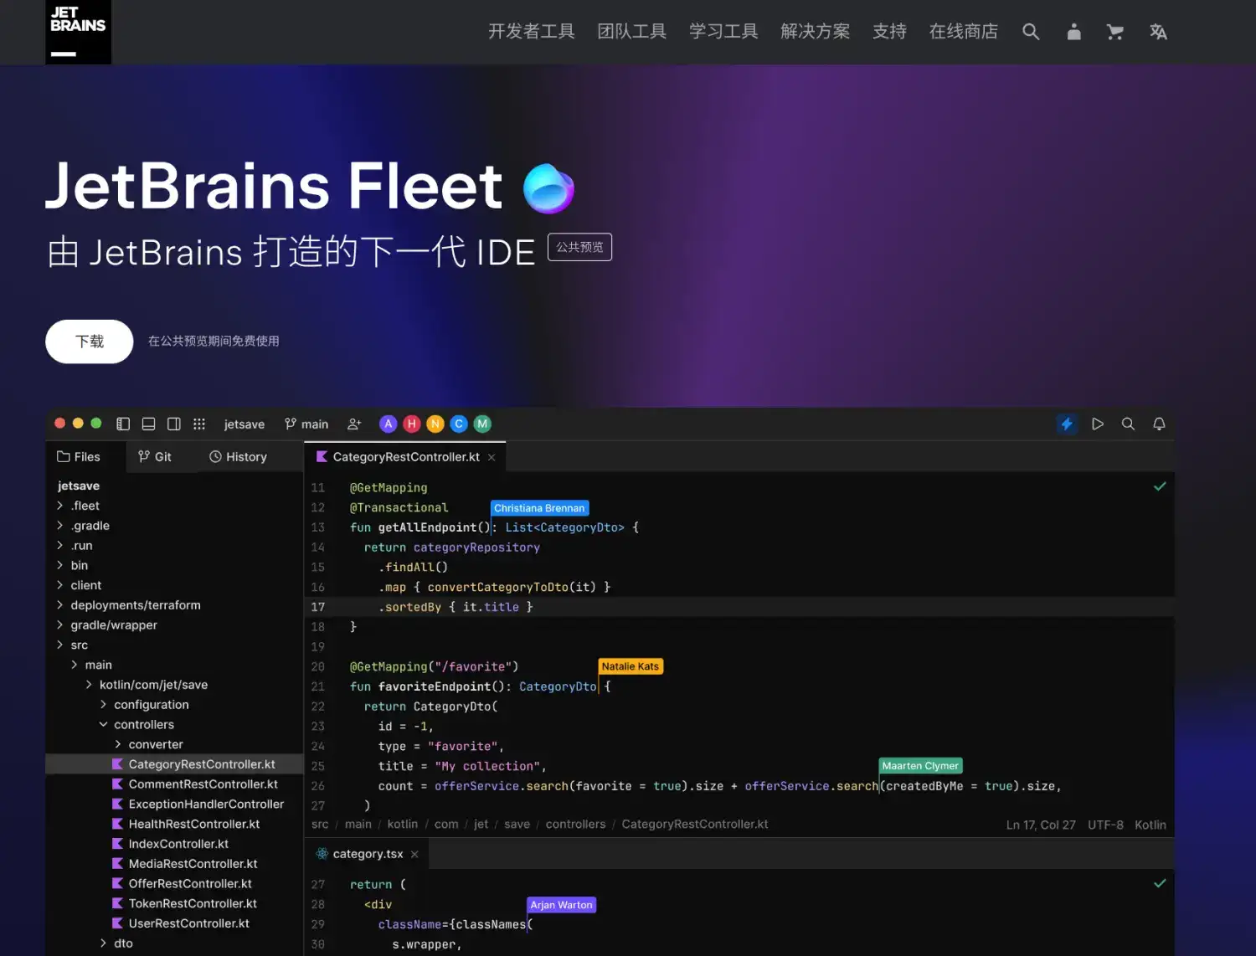Switch to the Git tab

[155, 456]
